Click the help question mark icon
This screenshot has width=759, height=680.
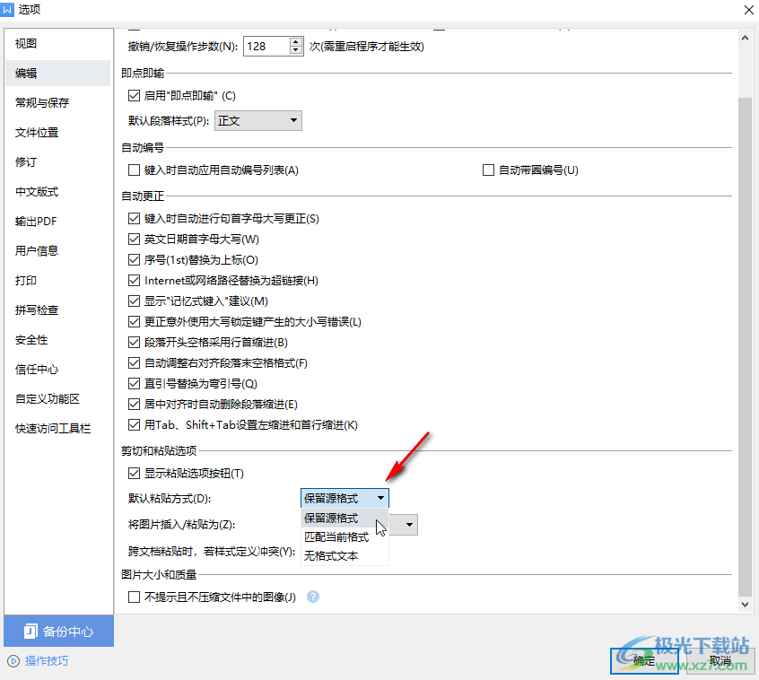coord(313,597)
